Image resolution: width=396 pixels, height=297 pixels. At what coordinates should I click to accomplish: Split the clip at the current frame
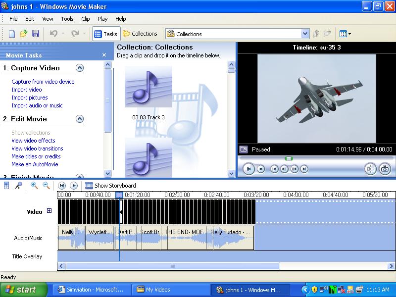tap(370, 169)
